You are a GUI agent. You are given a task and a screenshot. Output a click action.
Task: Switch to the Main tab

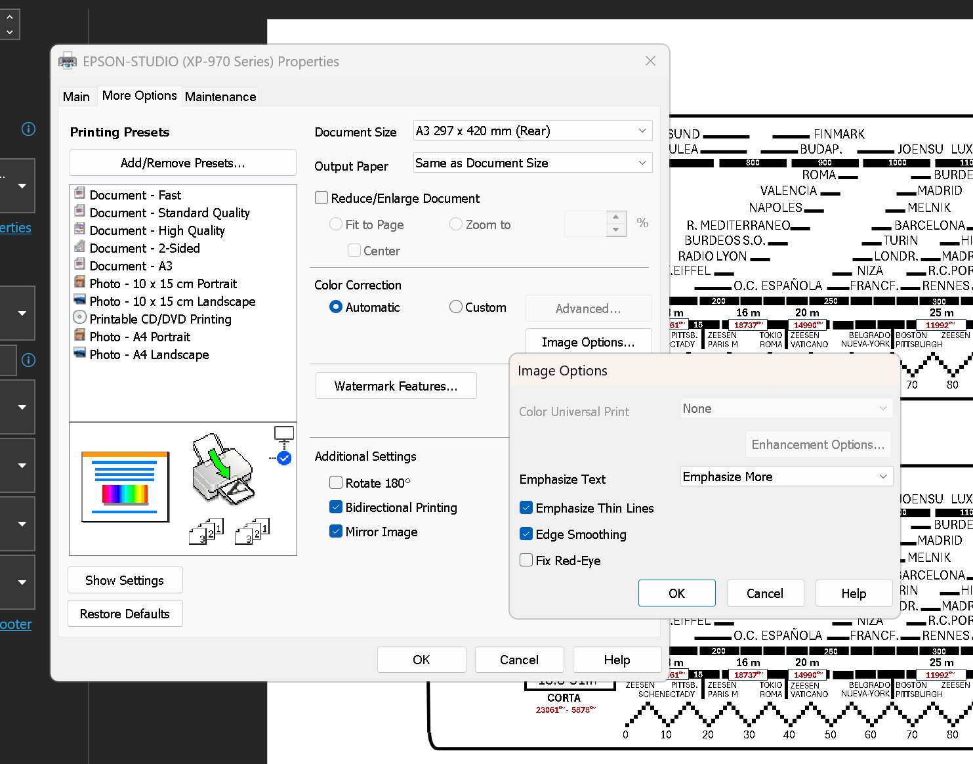pyautogui.click(x=76, y=96)
